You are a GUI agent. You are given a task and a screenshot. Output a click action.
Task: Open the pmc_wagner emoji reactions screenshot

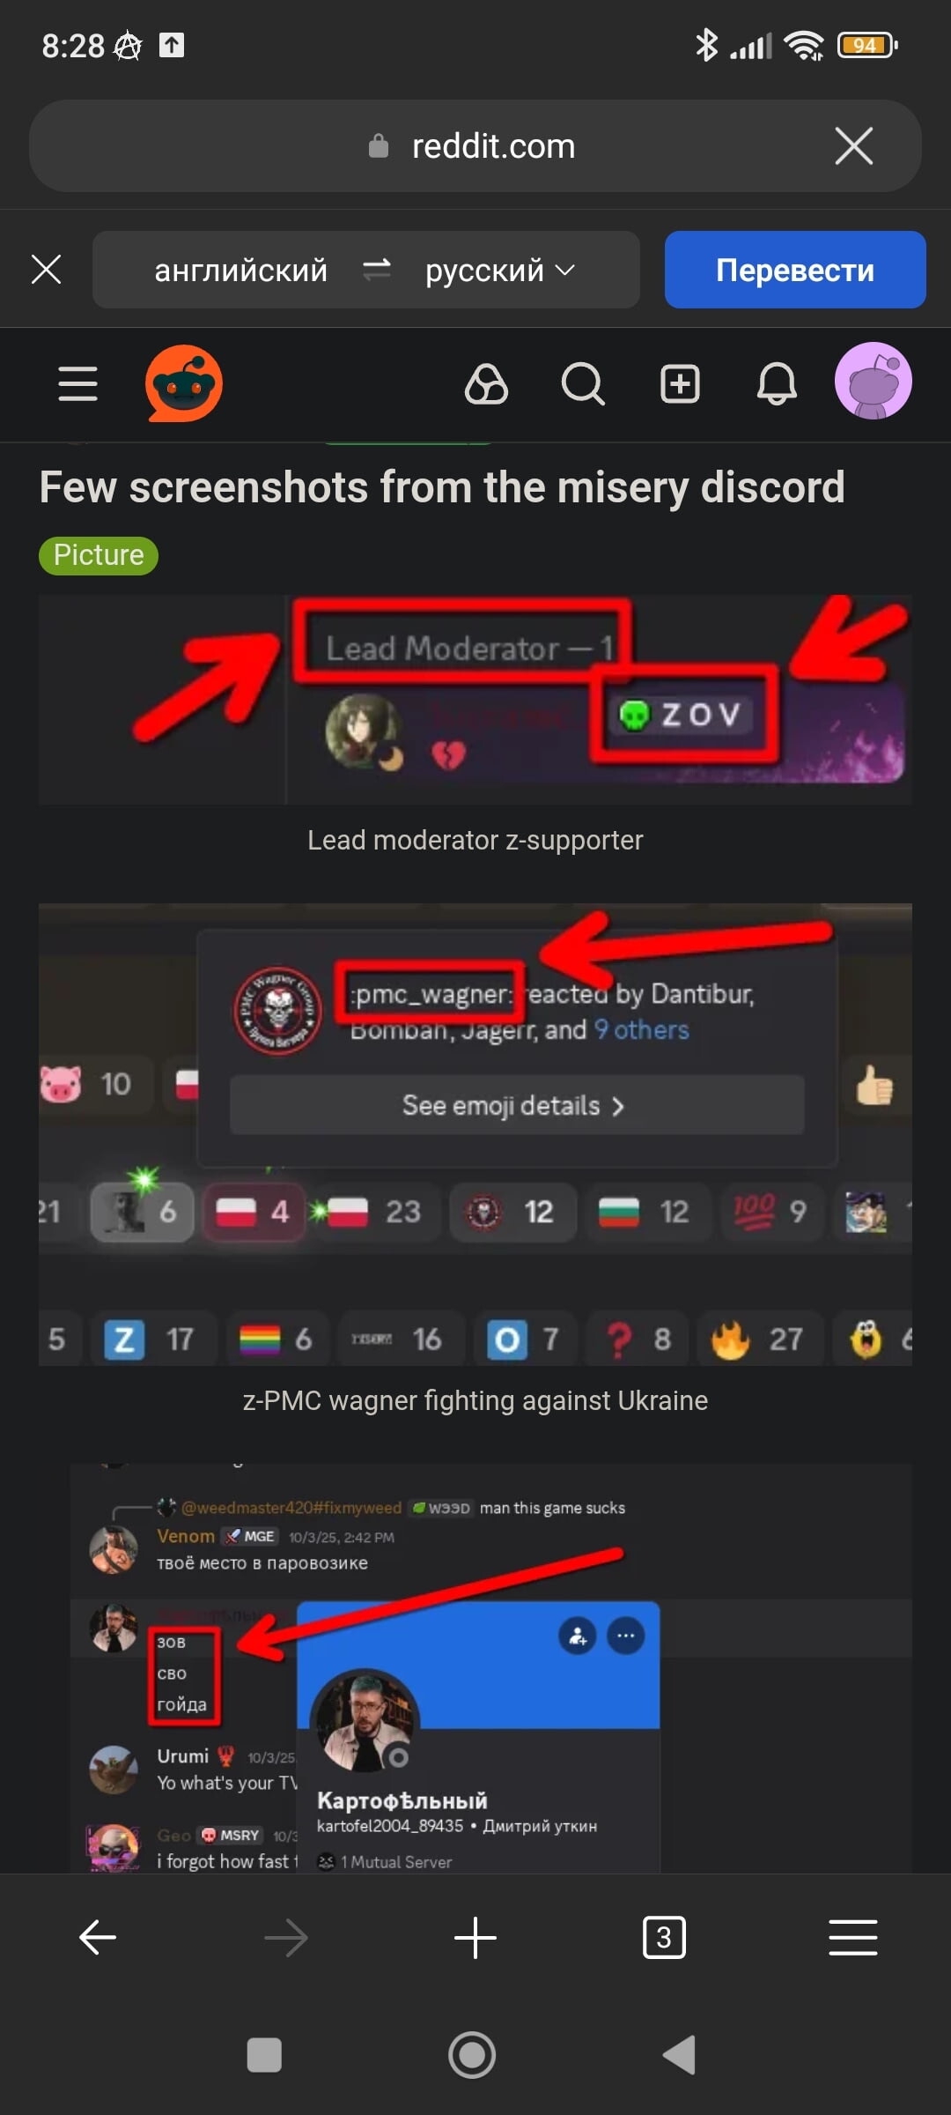point(475,1134)
